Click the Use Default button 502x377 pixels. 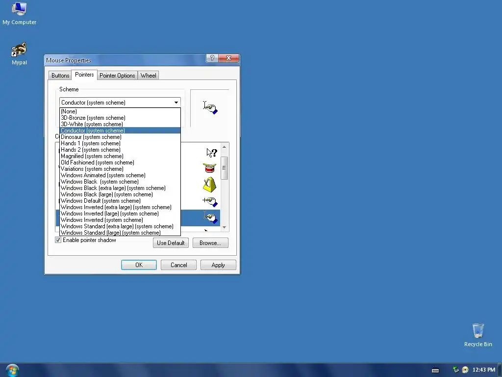171,242
